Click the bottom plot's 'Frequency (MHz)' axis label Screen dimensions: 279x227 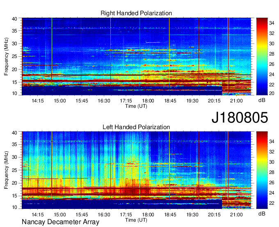point(6,170)
